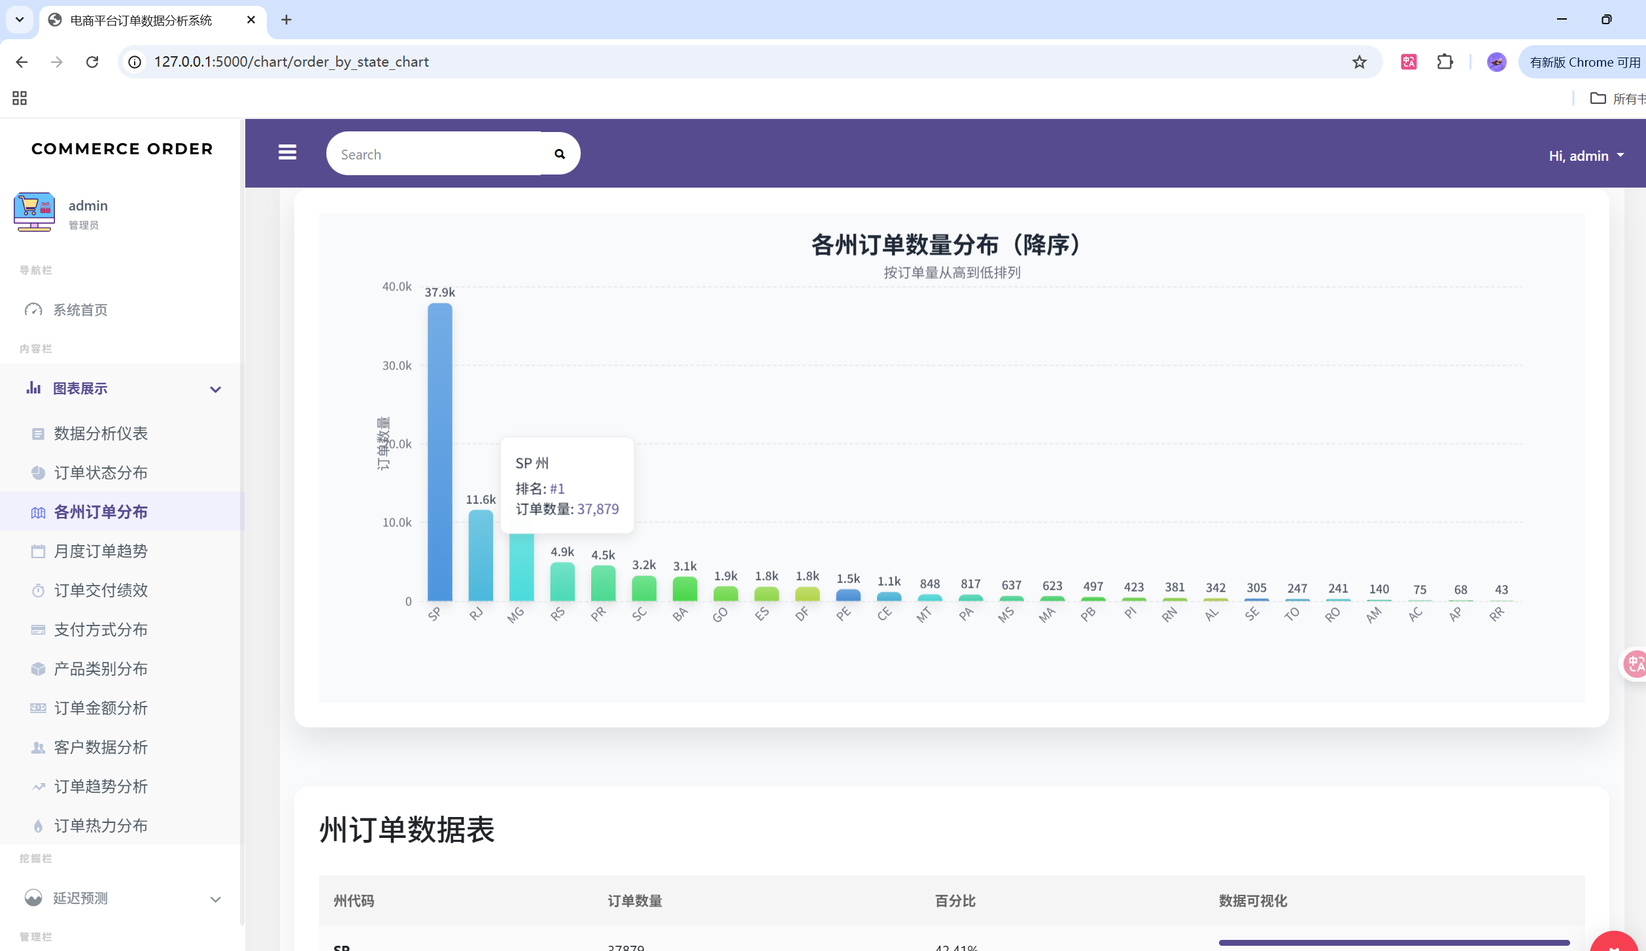
Task: Click the SP bar in the chart
Action: [439, 451]
